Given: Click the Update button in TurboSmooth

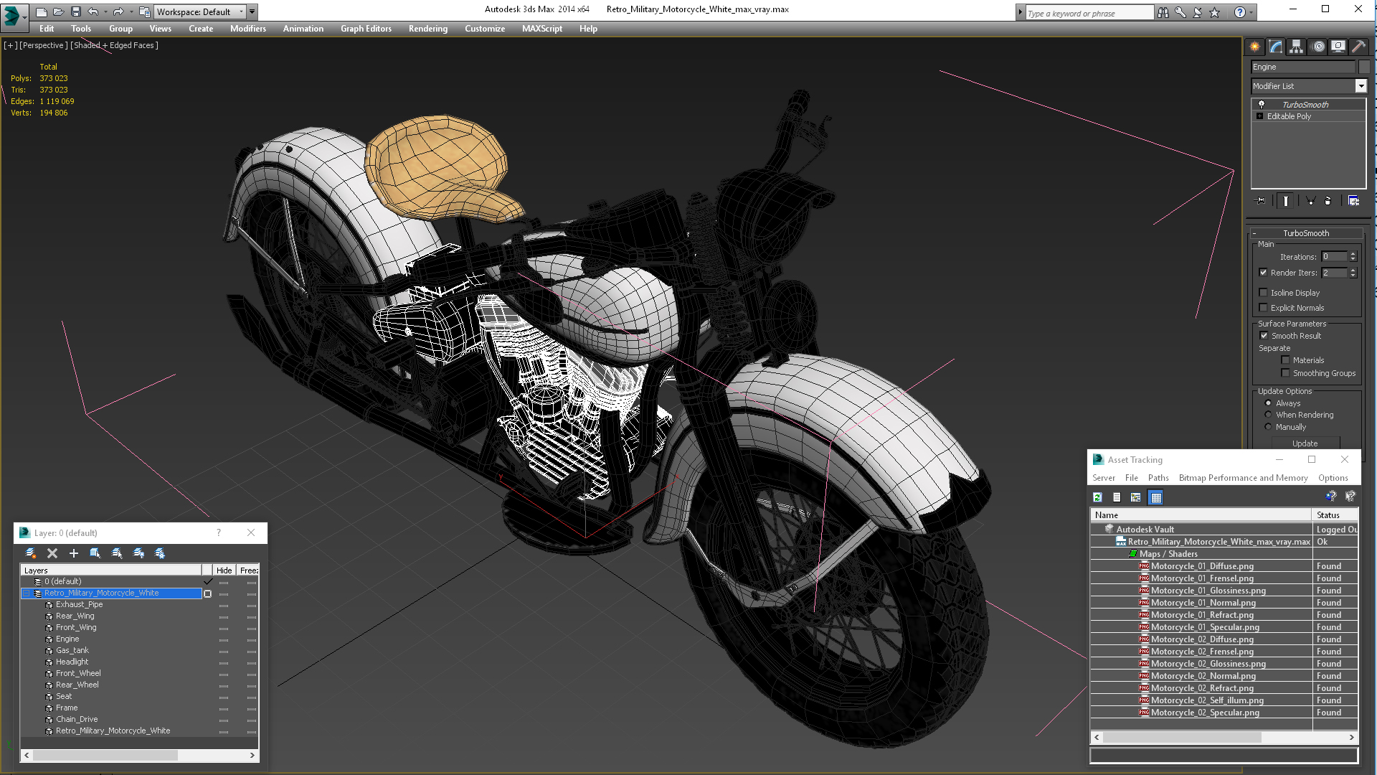Looking at the screenshot, I should point(1305,443).
